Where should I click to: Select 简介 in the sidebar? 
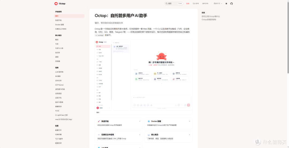[69, 16]
